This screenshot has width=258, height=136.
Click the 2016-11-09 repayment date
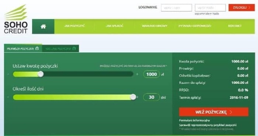point(239,97)
